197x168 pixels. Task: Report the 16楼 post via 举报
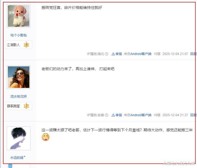pyautogui.click(x=117, y=115)
